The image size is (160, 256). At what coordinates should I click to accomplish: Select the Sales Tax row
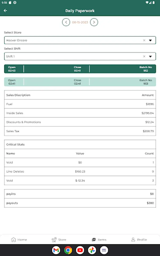[80, 131]
